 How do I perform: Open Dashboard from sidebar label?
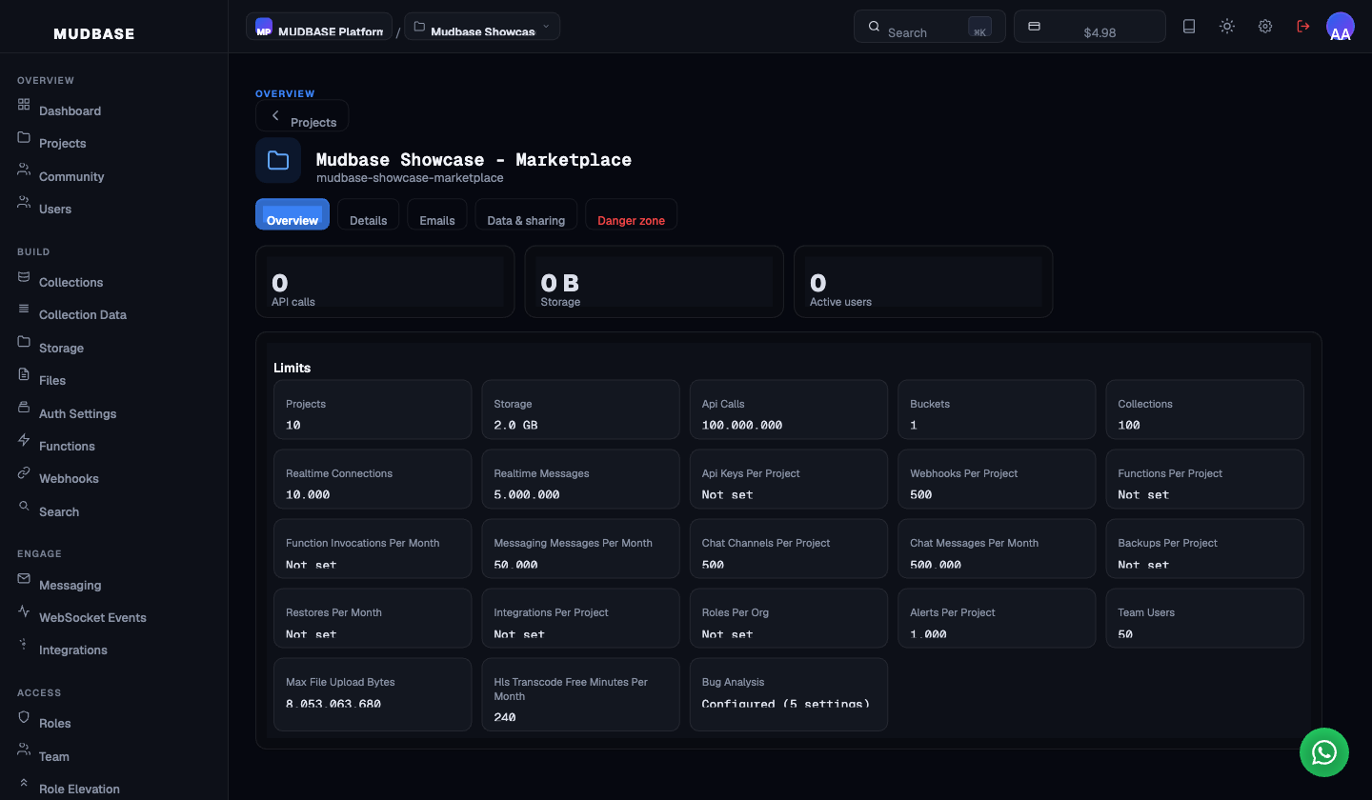pyautogui.click(x=70, y=110)
